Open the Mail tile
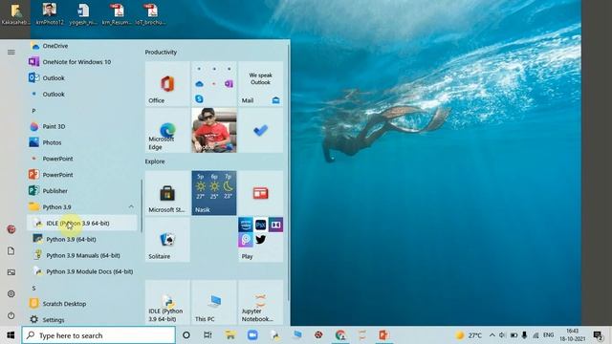This screenshot has height=344, width=612. pos(260,83)
